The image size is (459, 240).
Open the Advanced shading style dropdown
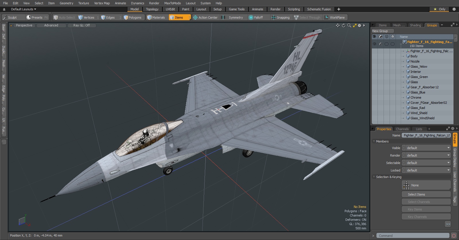click(51, 26)
